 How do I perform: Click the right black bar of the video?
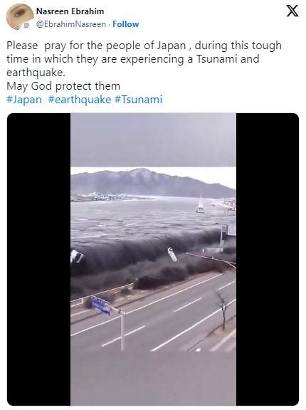[x=268, y=259]
